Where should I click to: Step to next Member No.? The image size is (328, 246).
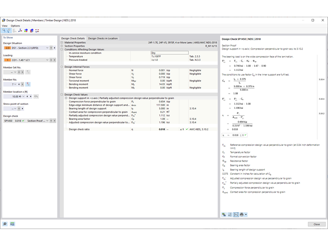click(x=22, y=84)
